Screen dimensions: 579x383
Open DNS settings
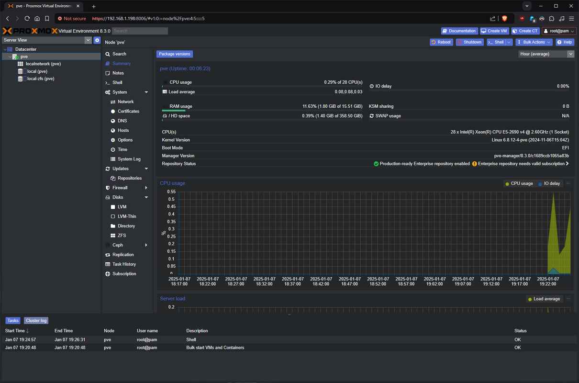pyautogui.click(x=122, y=121)
